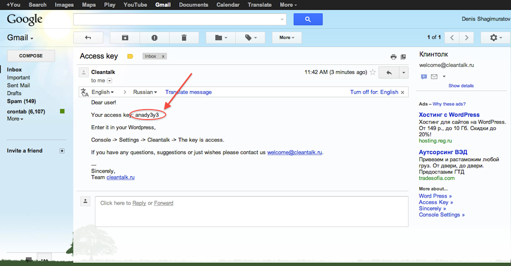Open YouTube from the top Google bar
This screenshot has height=266, width=511.
(135, 5)
